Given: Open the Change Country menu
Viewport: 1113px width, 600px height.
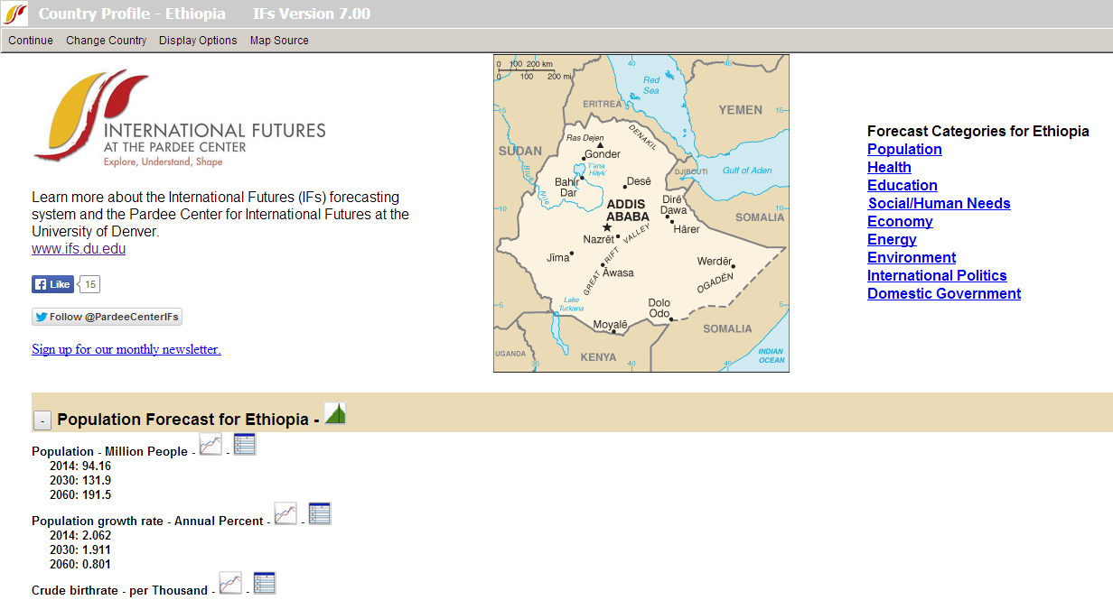Looking at the screenshot, I should (106, 41).
